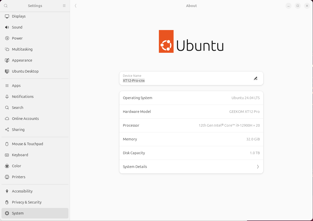The width and height of the screenshot is (313, 221).
Task: Click the Accessibility person icon
Action: click(x=7, y=191)
